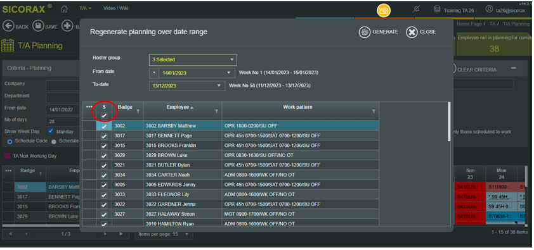
Task: Uncheck the checkbox for 3022 GARDNER Jenna
Action: 104,205
